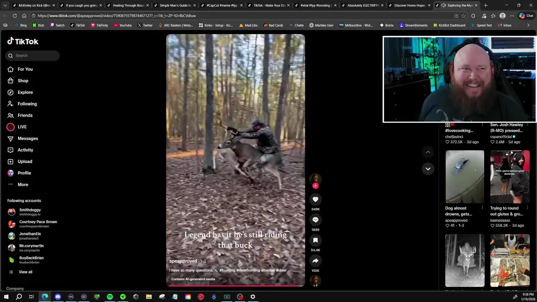The width and height of the screenshot is (537, 302).
Task: Open Settings gear in the taskbar
Action: pos(253,297)
